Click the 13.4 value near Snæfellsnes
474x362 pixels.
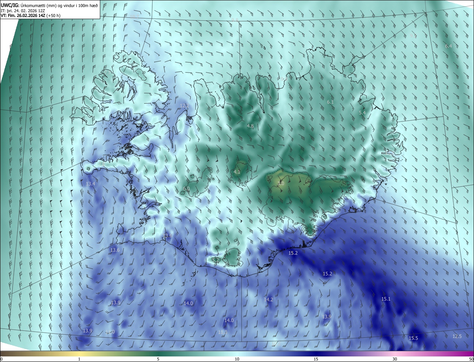(x=90, y=184)
